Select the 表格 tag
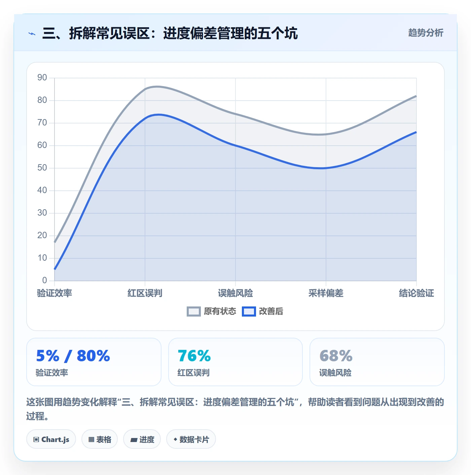Viewport: 471px width, 475px height. coord(100,439)
